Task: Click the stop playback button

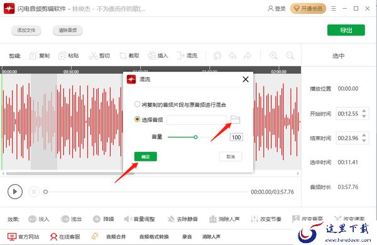Action: click(x=34, y=192)
